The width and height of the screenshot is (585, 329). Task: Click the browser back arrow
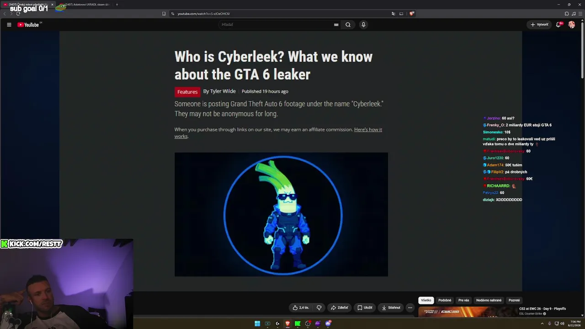tap(5, 14)
